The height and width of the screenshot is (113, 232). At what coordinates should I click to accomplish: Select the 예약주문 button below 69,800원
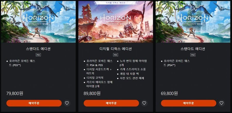click(x=188, y=103)
